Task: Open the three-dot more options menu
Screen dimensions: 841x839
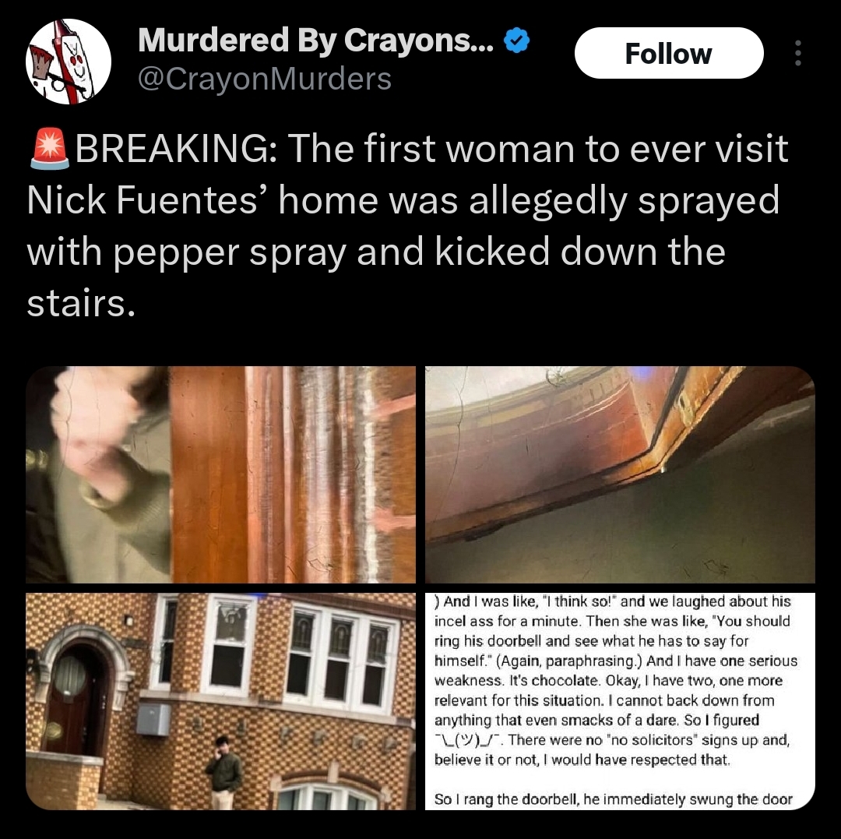Action: click(797, 53)
